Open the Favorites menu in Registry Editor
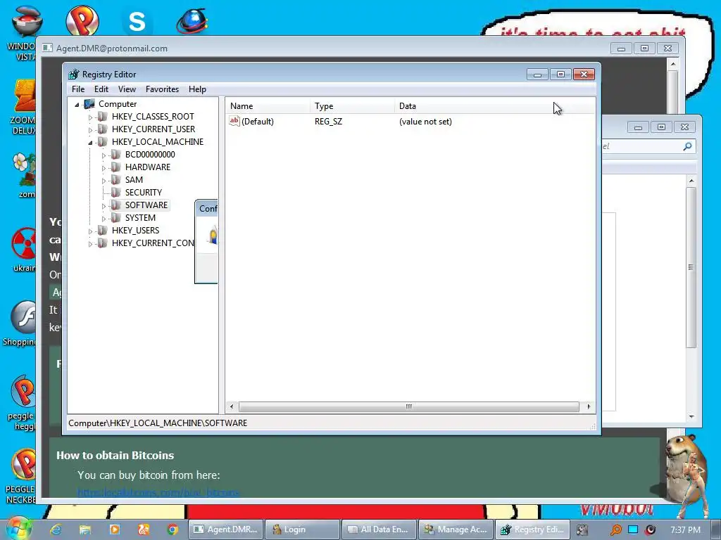Image resolution: width=721 pixels, height=540 pixels. point(162,89)
